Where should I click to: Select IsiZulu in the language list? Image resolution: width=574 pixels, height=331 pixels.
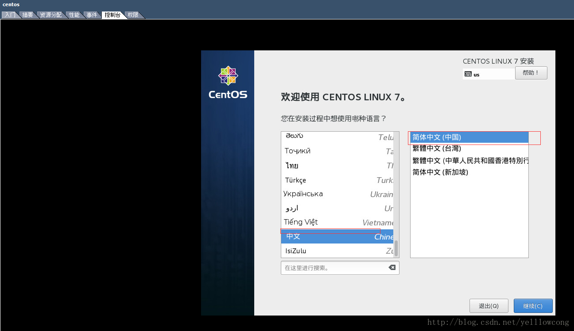pos(337,251)
